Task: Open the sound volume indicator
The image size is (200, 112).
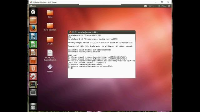Action: point(154,6)
